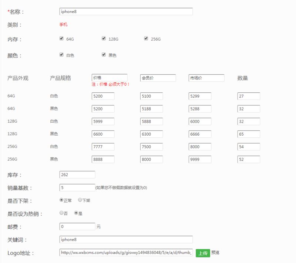Focus the 名称 name field
296x263 pixels.
126,11
